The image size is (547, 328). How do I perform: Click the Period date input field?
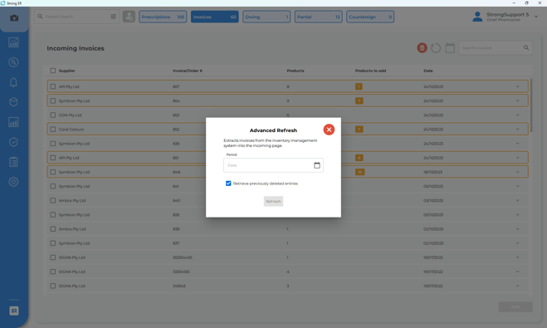point(274,165)
